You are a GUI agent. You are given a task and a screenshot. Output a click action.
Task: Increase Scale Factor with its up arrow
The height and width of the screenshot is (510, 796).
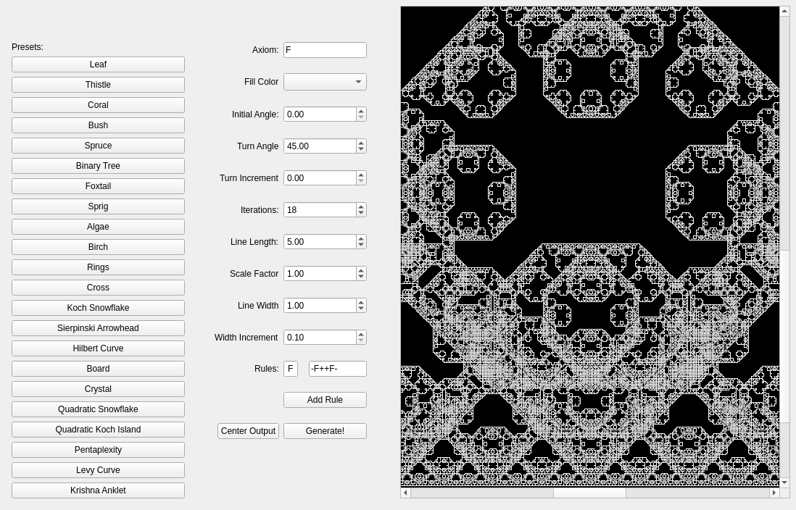pyautogui.click(x=360, y=270)
